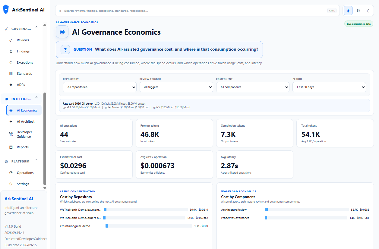Click the Reviews checkmark icon in sidebar

pos(11,40)
